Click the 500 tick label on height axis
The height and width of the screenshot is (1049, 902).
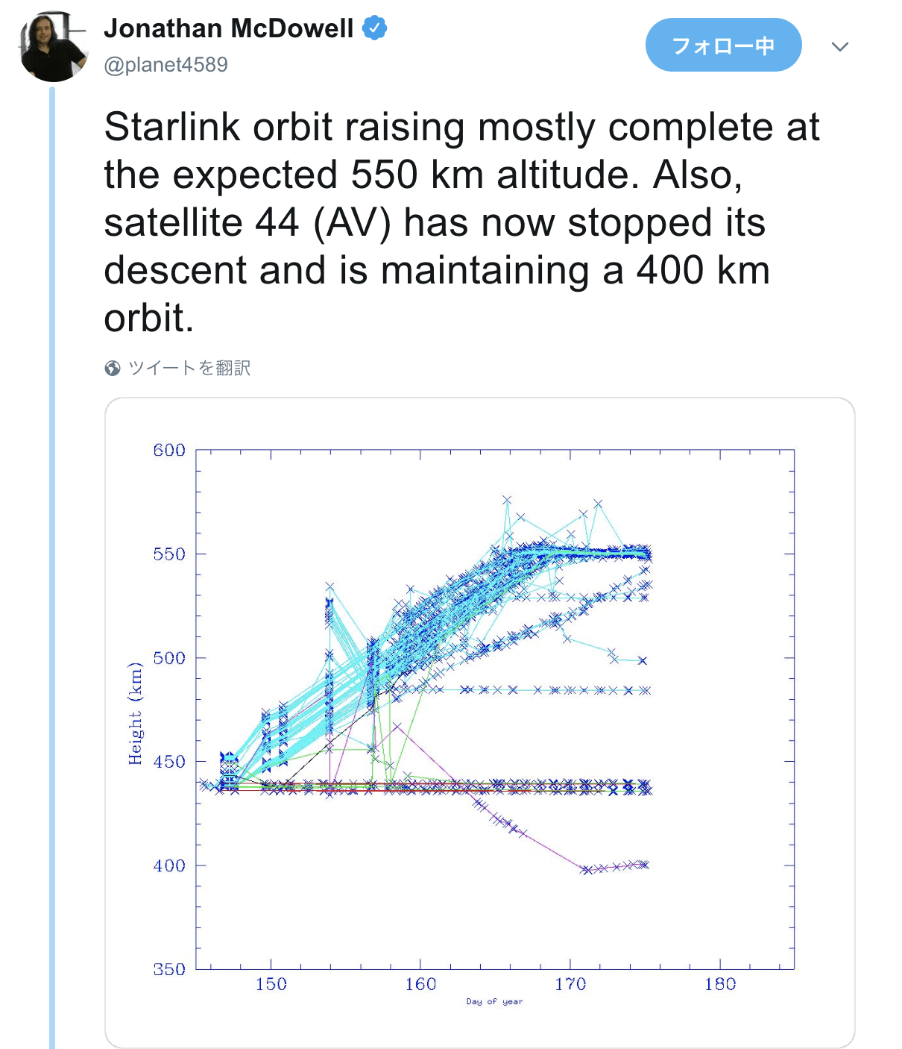pyautogui.click(x=169, y=657)
